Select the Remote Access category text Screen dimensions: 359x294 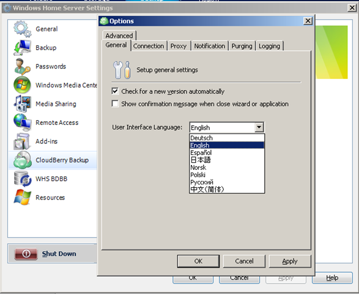point(57,123)
